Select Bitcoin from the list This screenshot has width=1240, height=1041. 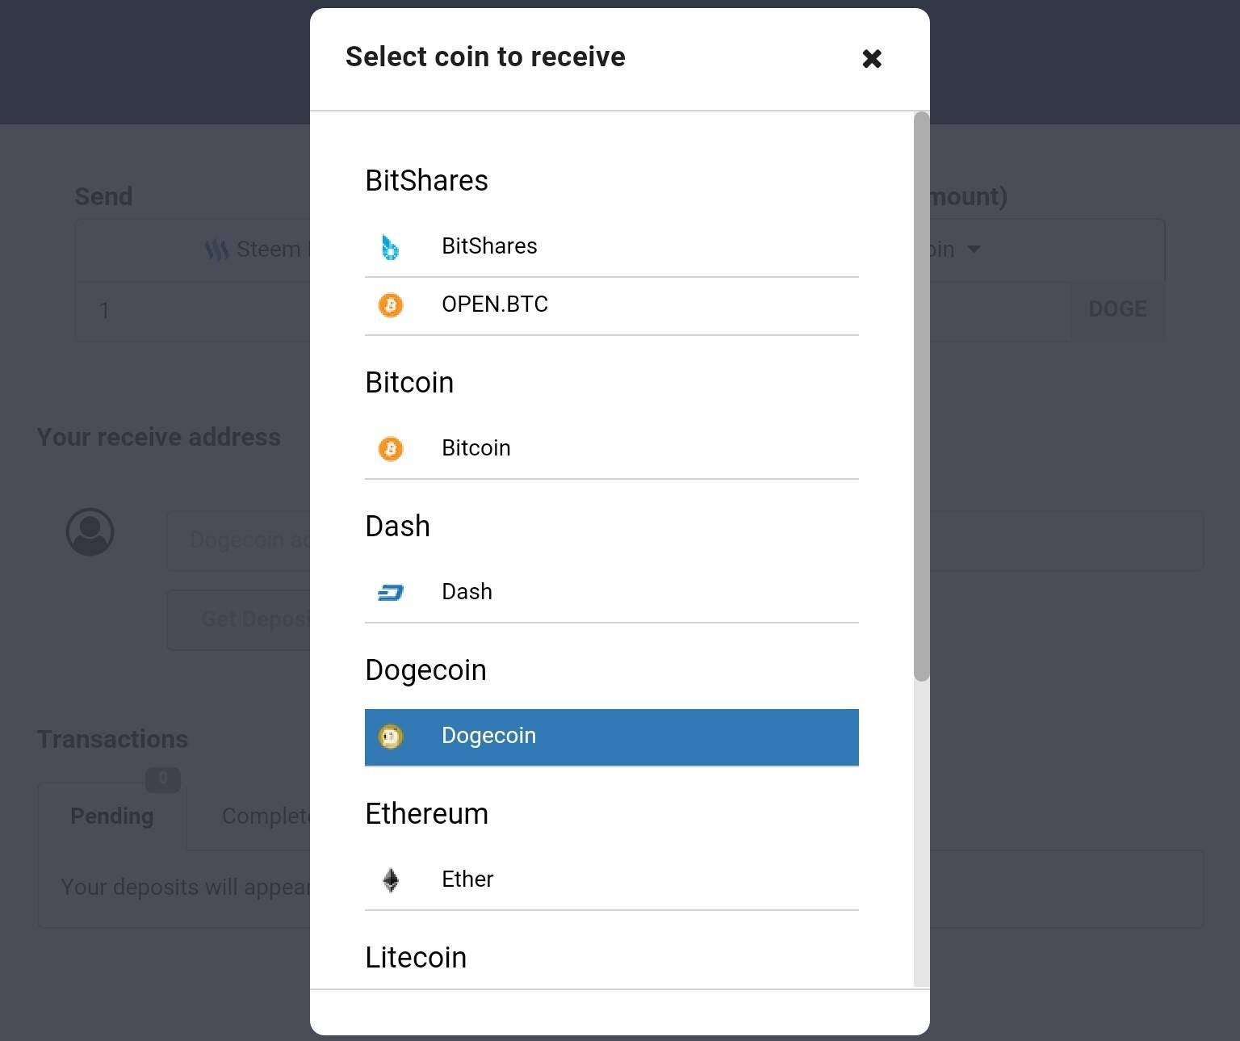[x=612, y=450]
